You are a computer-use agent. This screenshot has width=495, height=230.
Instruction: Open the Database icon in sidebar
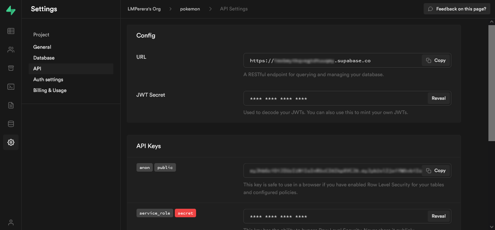click(11, 124)
